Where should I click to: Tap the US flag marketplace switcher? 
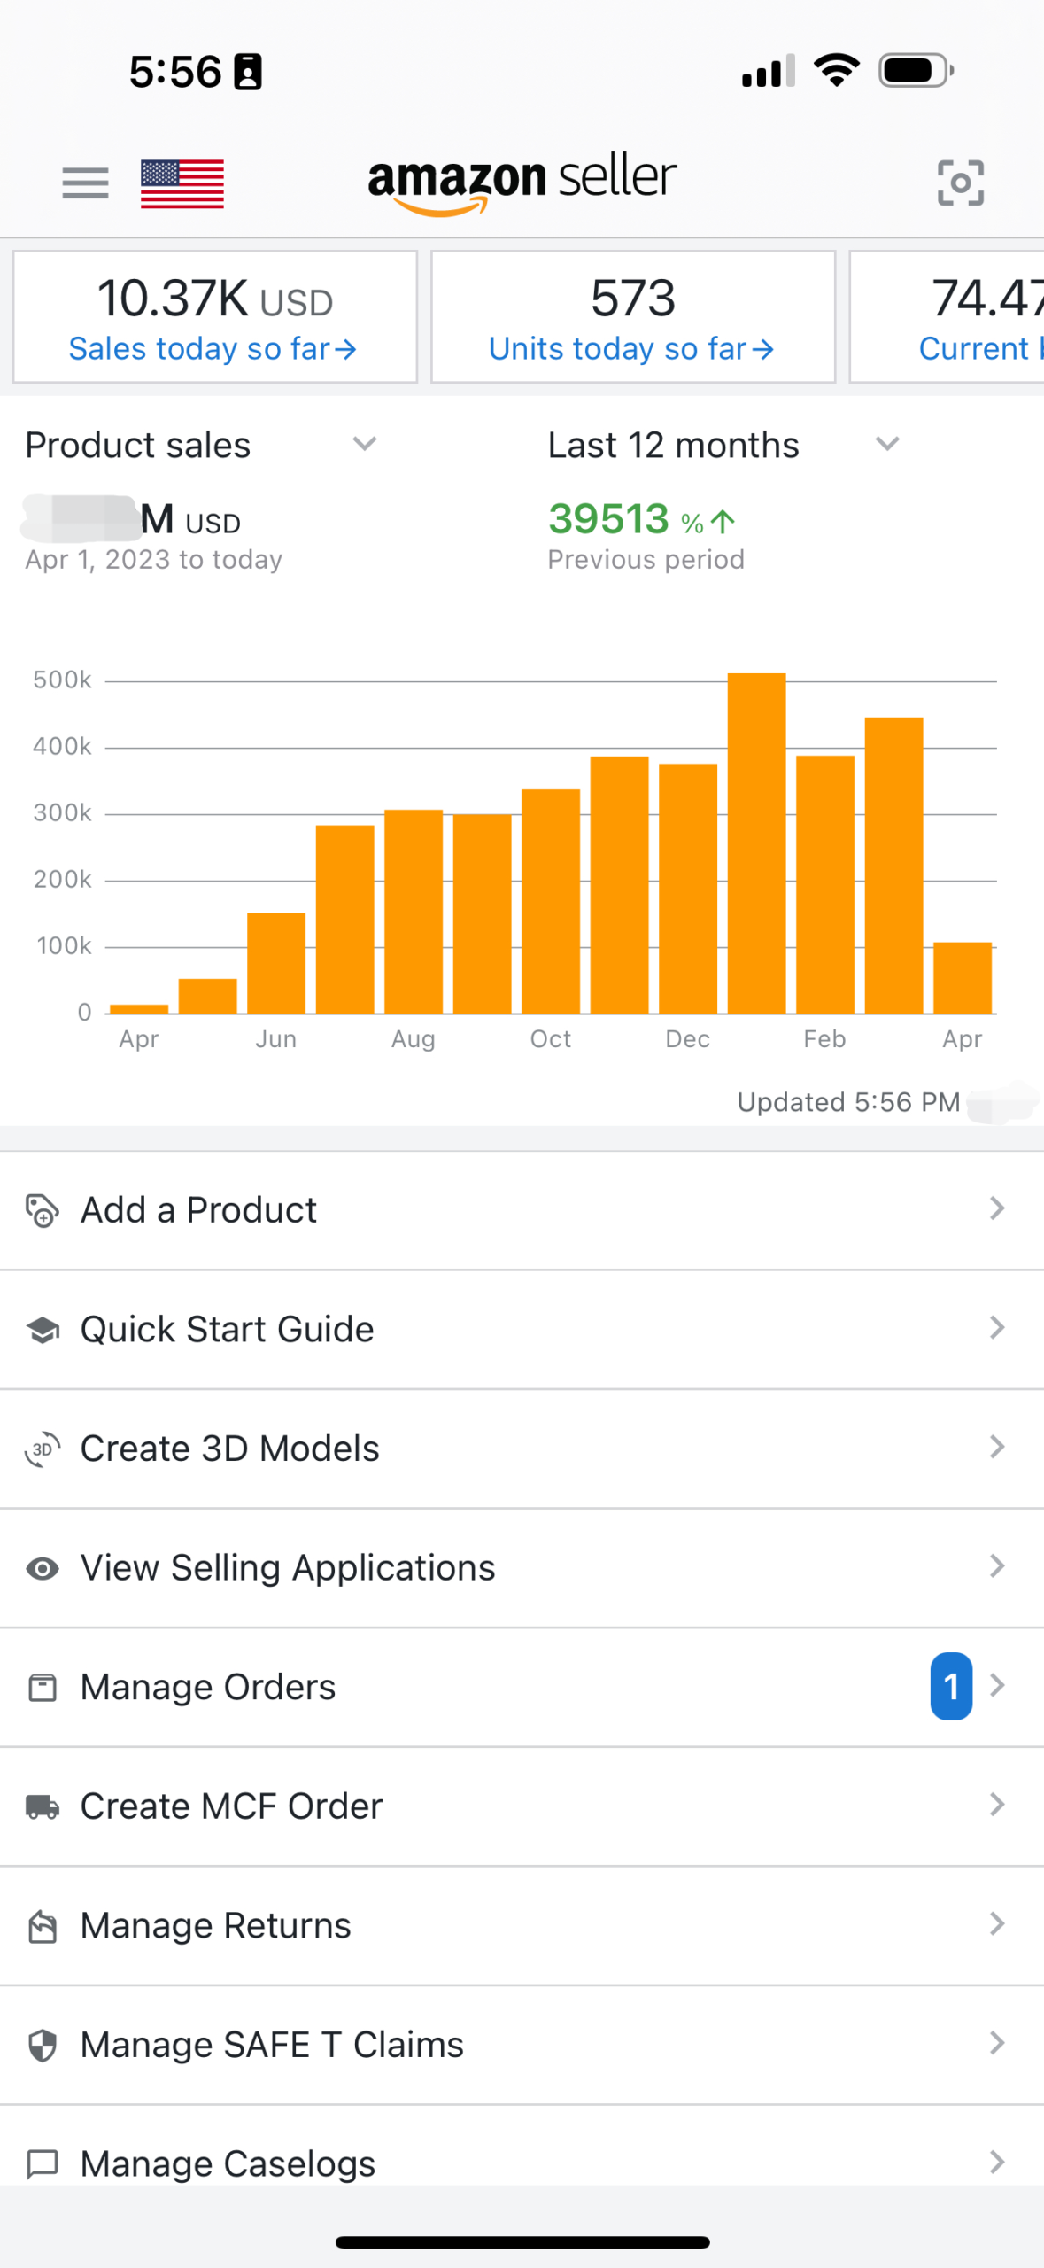click(x=182, y=183)
